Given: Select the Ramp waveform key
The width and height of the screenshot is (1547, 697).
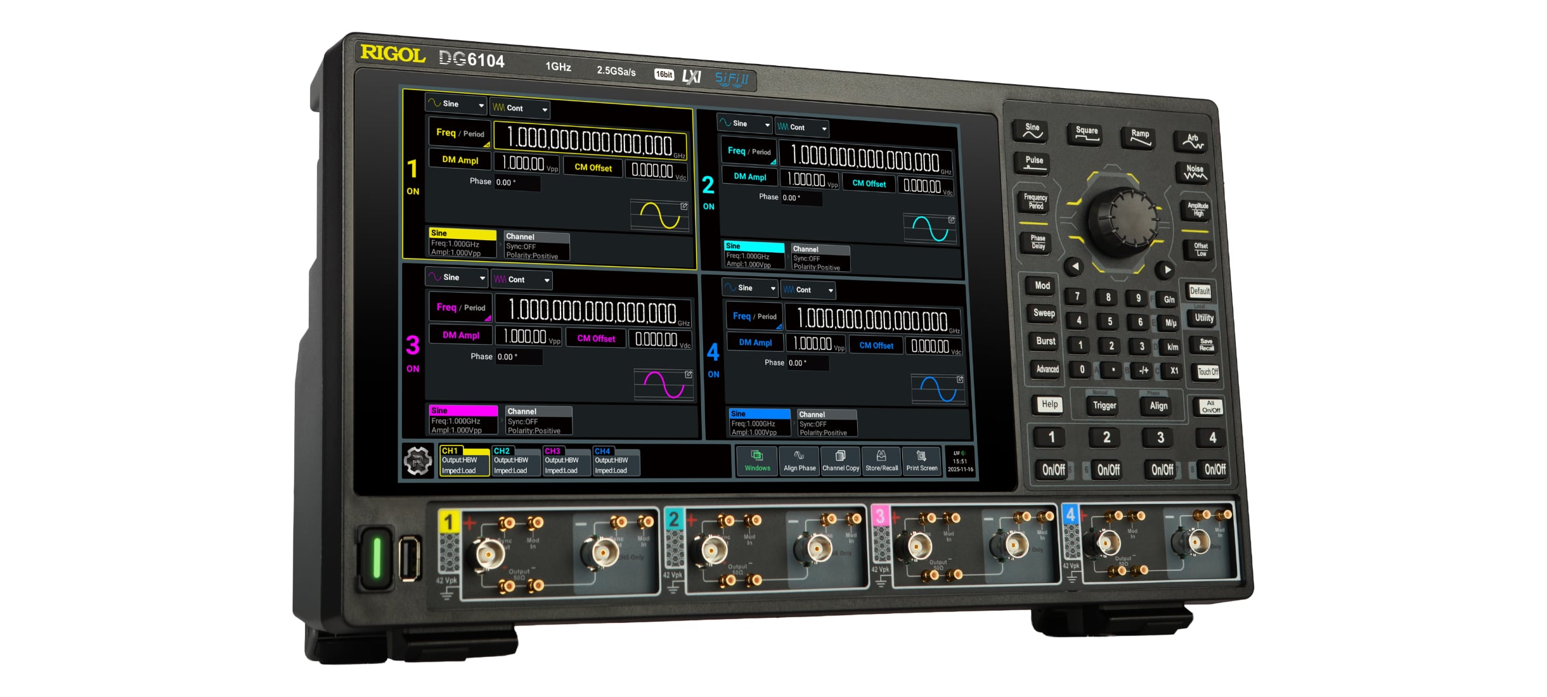Looking at the screenshot, I should pos(1140,137).
